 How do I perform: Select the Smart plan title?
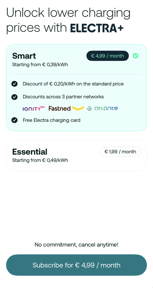[24, 56]
